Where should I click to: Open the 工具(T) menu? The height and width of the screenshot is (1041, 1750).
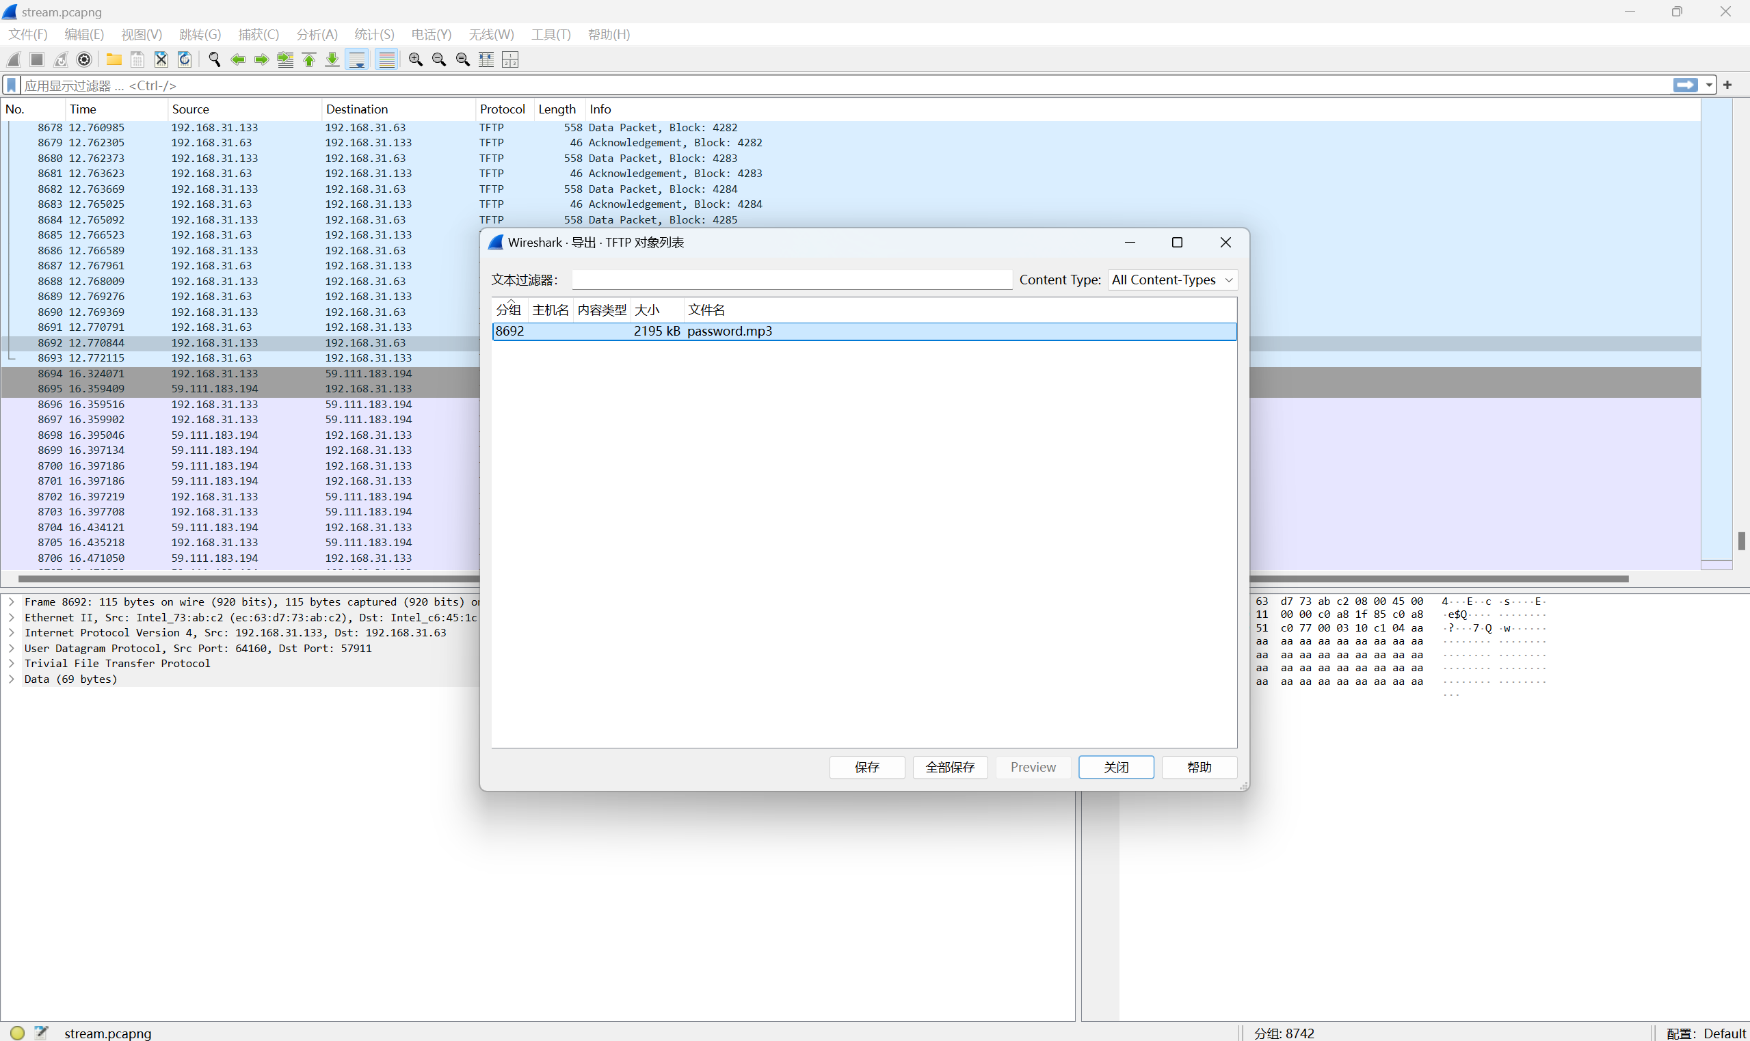point(551,34)
